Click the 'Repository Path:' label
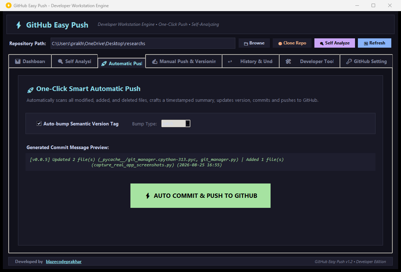 [28, 43]
